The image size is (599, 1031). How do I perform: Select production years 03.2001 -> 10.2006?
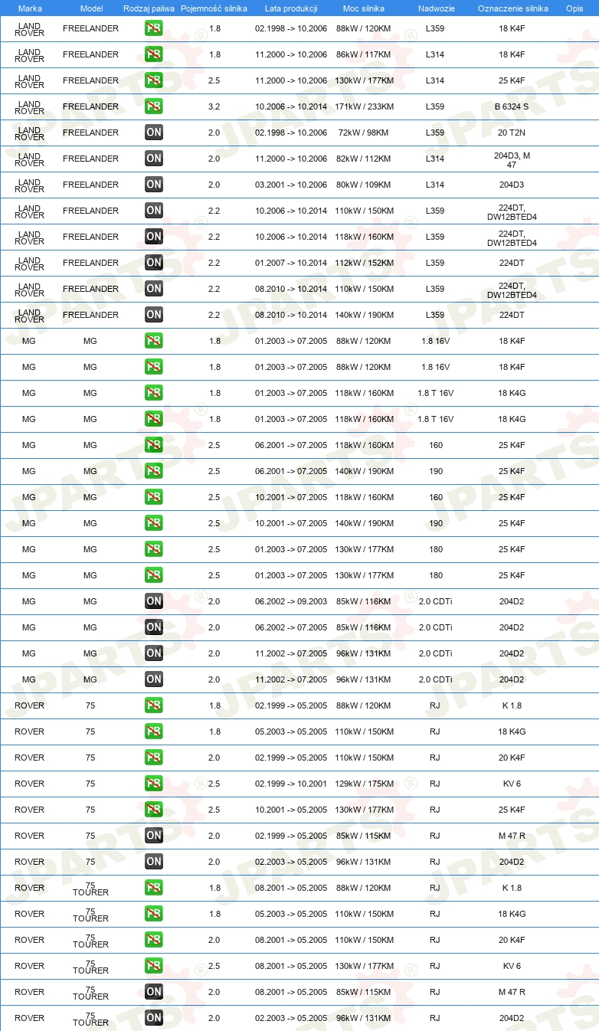point(291,185)
